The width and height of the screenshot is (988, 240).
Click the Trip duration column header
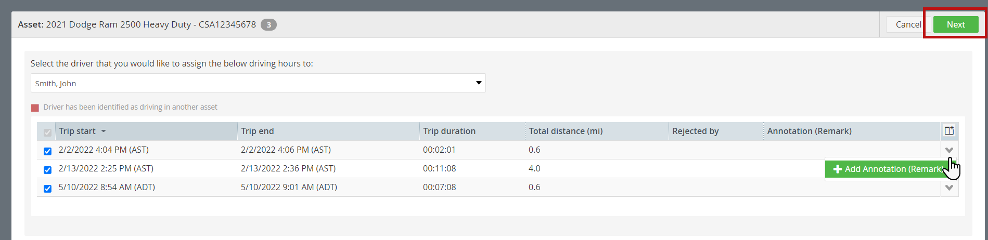click(x=472, y=131)
